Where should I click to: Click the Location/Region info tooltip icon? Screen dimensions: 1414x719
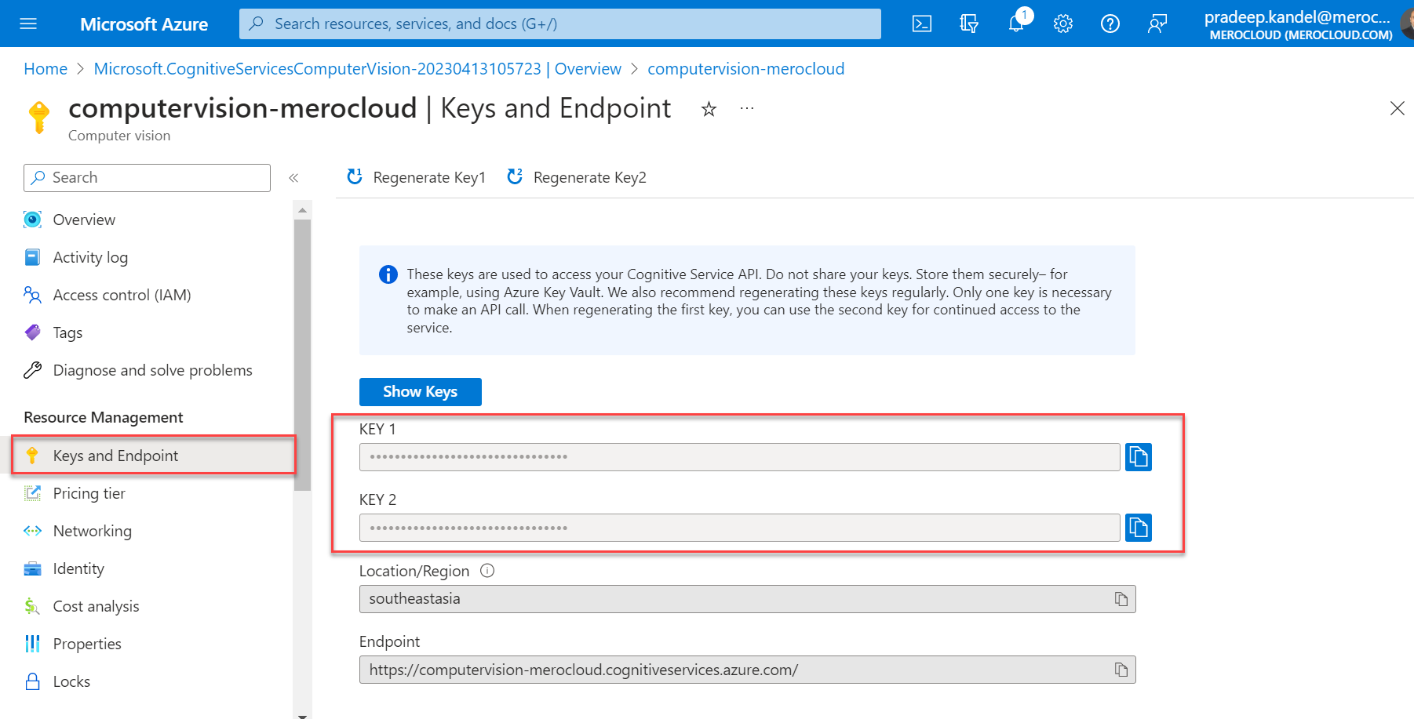(487, 571)
